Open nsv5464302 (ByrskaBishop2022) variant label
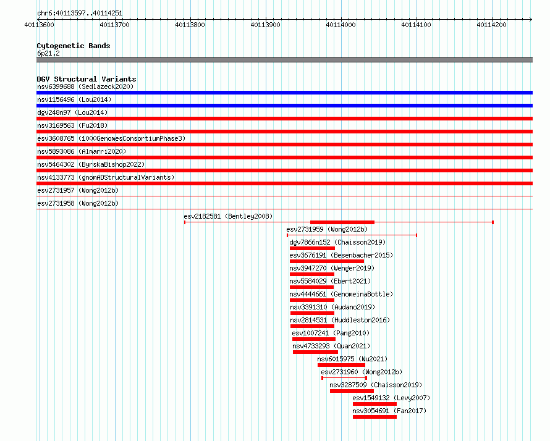 [x=91, y=164]
